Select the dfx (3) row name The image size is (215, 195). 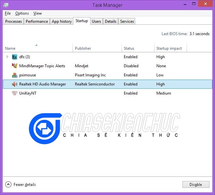24,57
